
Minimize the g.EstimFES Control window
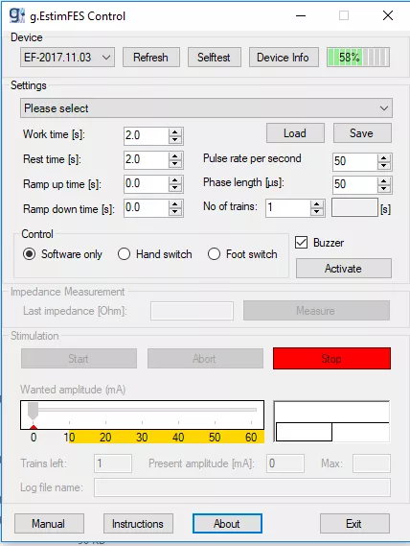(301, 15)
